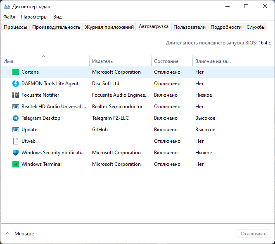Go to the Пользователи tab
Viewport: 275px width, 244px height.
(x=190, y=27)
